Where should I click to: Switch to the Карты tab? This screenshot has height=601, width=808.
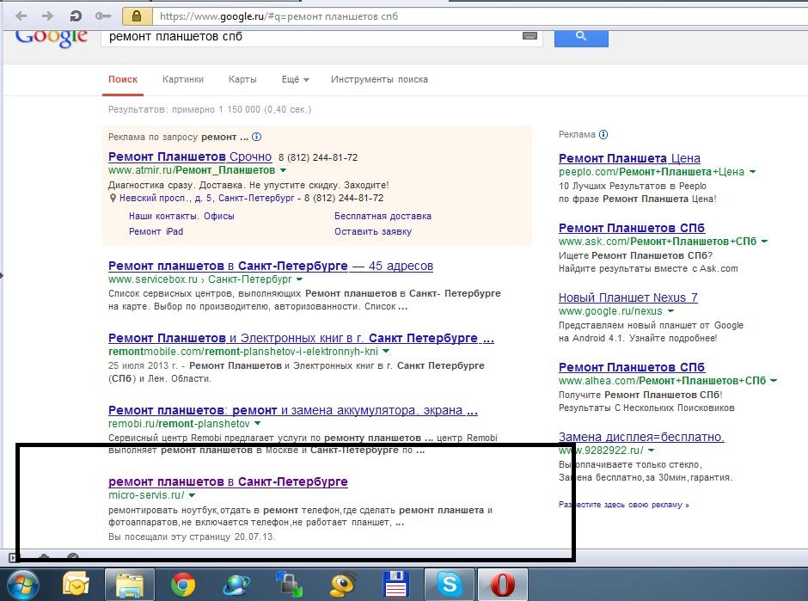tap(242, 79)
